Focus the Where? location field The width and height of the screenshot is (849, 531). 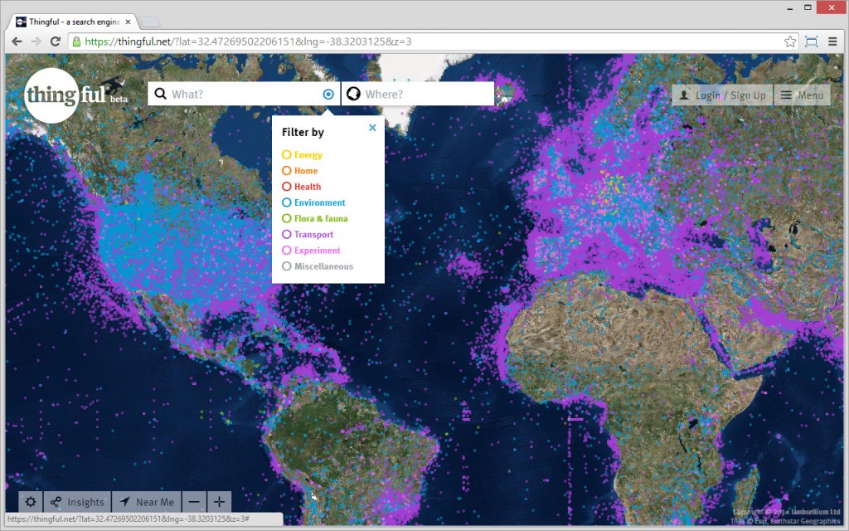click(x=418, y=95)
